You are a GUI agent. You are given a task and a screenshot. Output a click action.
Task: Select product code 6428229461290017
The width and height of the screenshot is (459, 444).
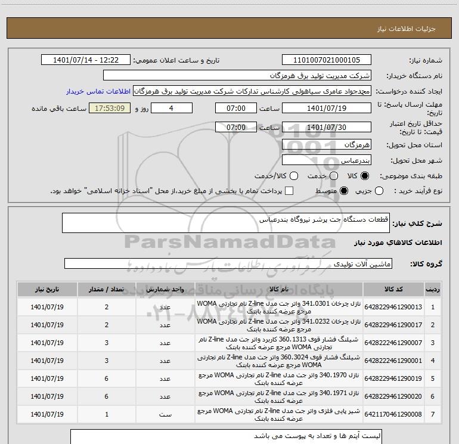tap(393, 325)
